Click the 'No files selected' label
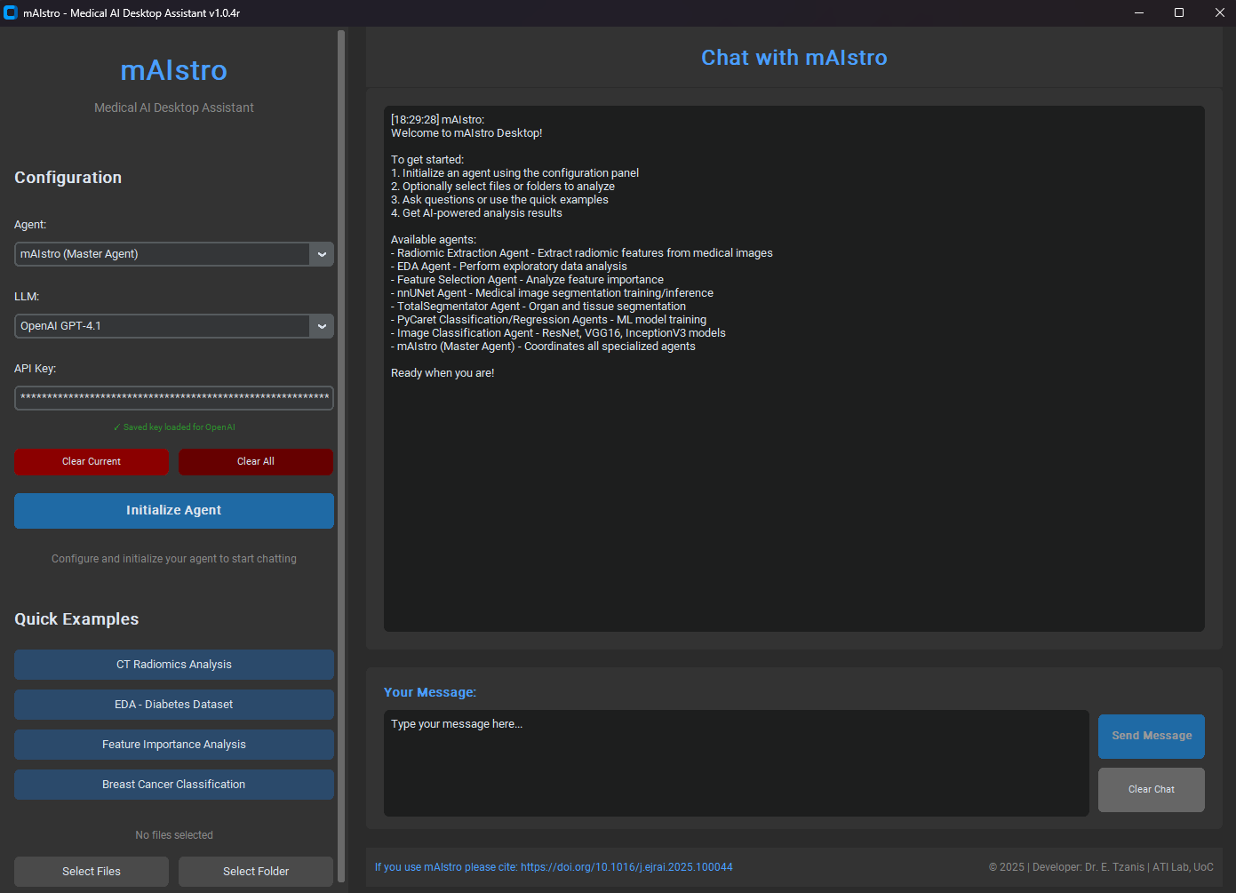Image resolution: width=1236 pixels, height=893 pixels. click(x=174, y=835)
